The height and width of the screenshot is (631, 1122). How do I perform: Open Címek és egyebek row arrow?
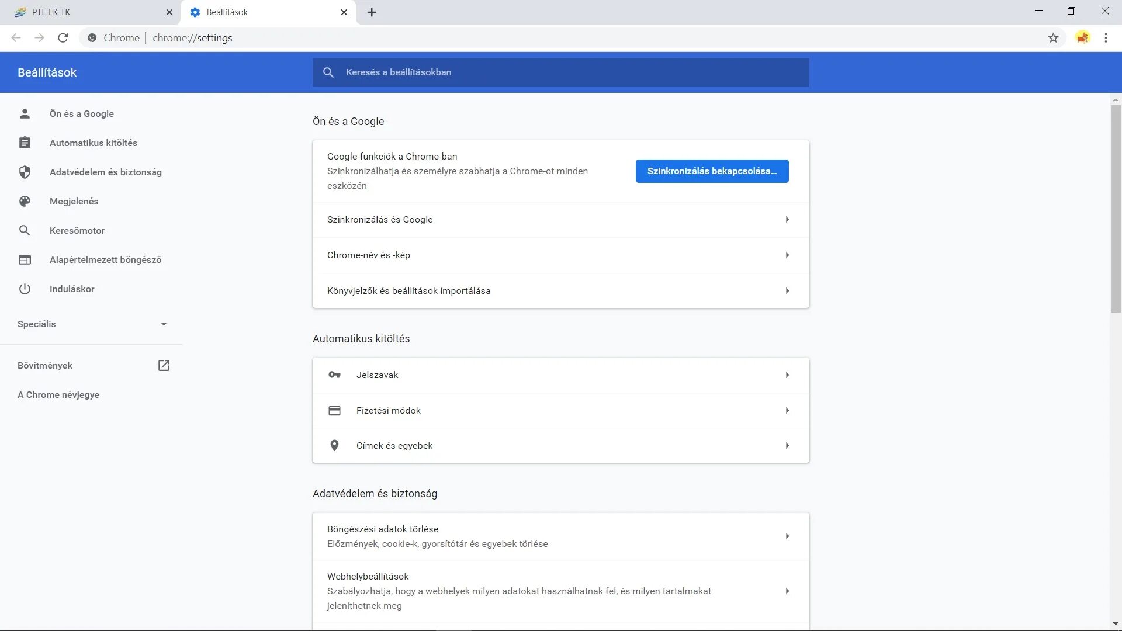coord(787,445)
